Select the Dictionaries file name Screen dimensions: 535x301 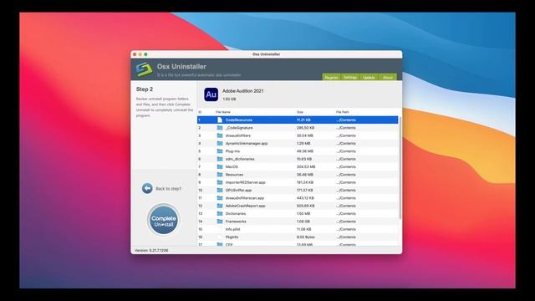point(236,214)
